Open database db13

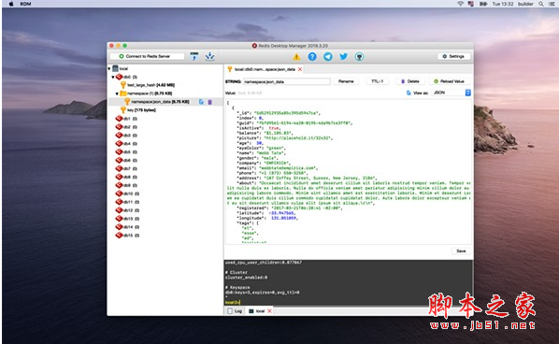tap(128, 219)
